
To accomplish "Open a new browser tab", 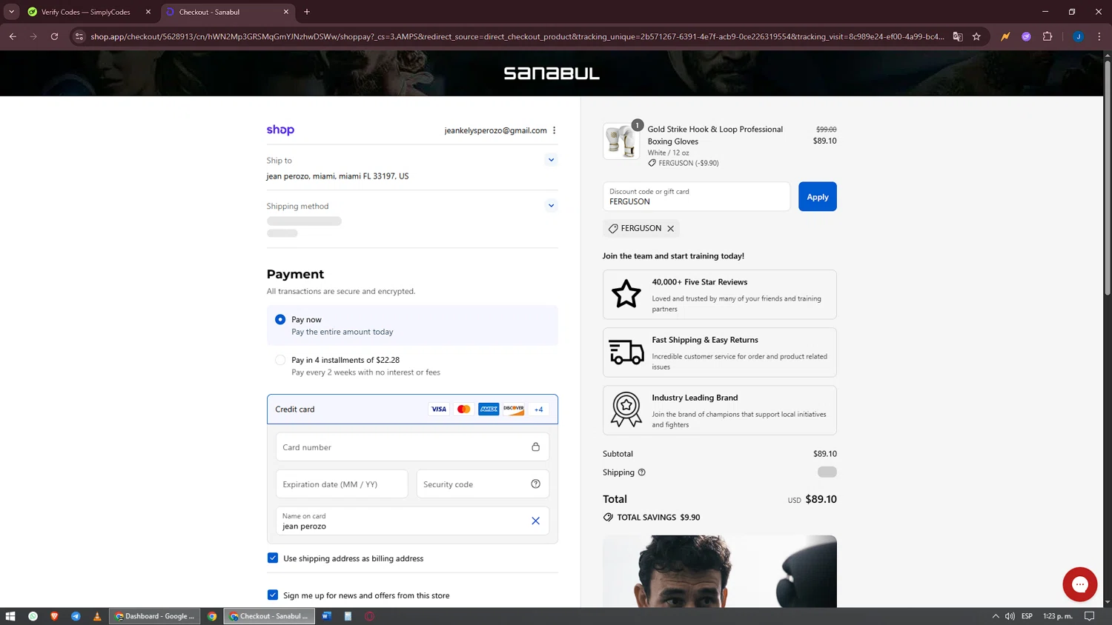I will click(x=307, y=12).
